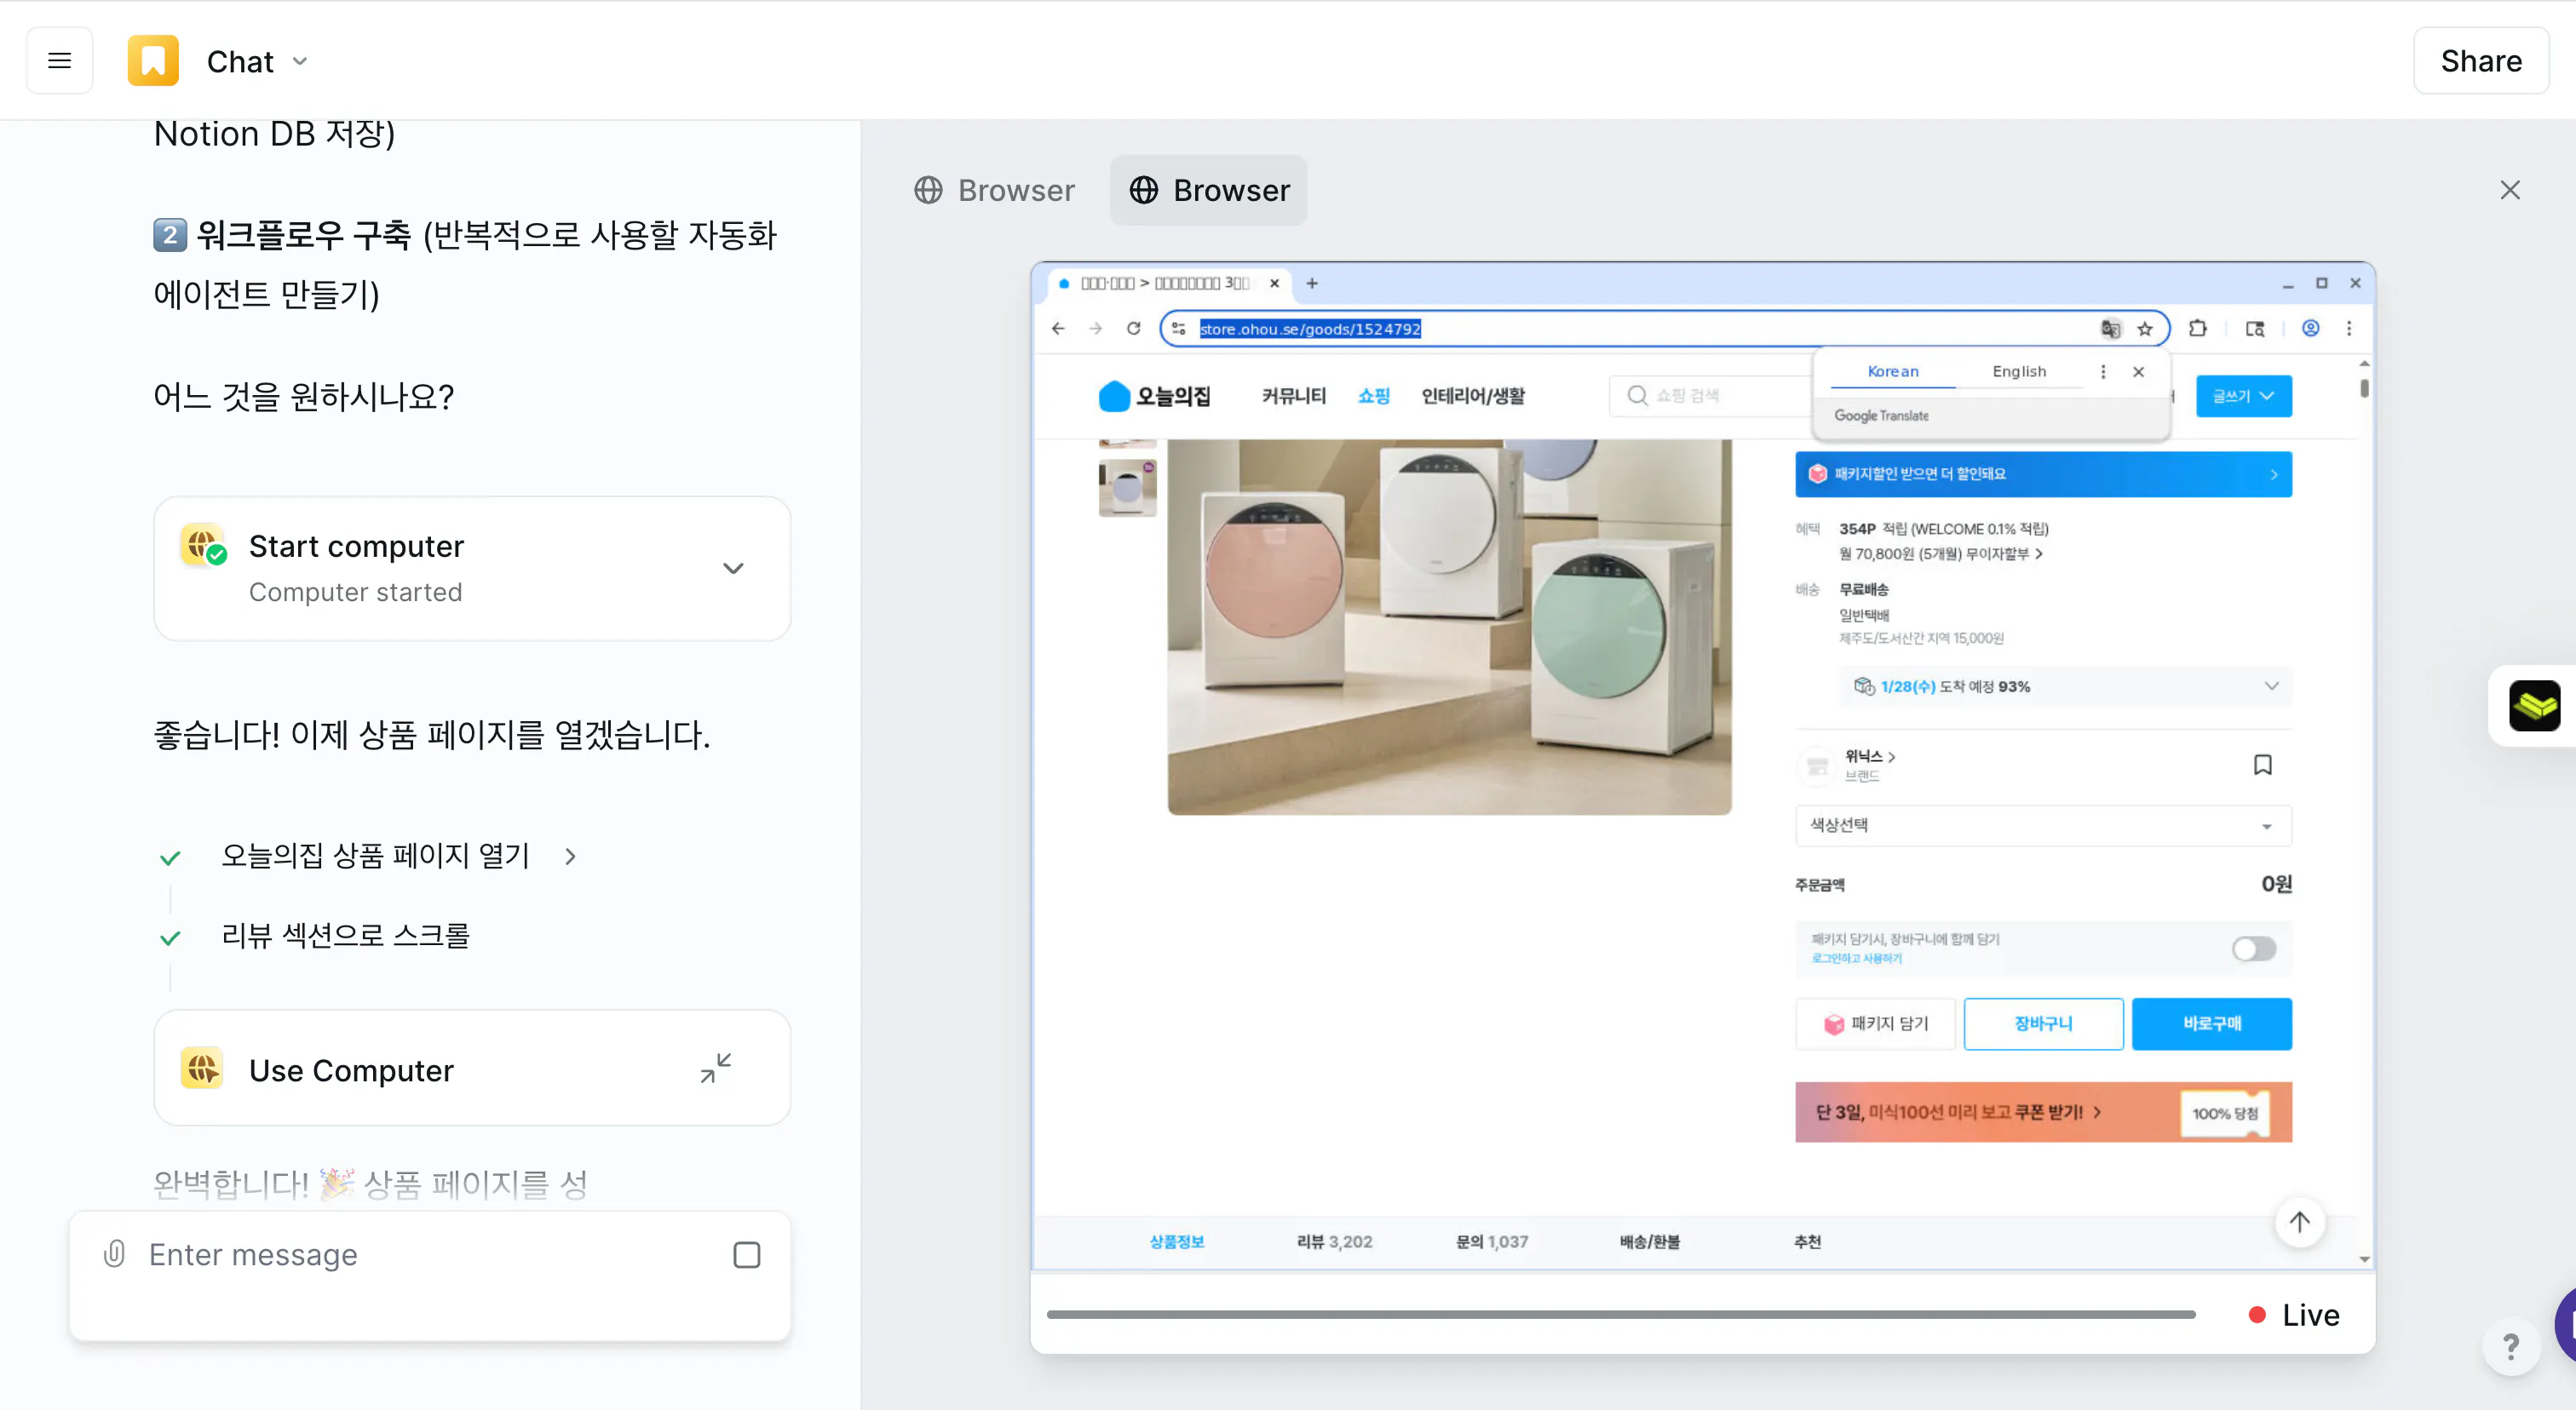Attach a file using the paperclip icon
The image size is (2576, 1410).
click(113, 1254)
